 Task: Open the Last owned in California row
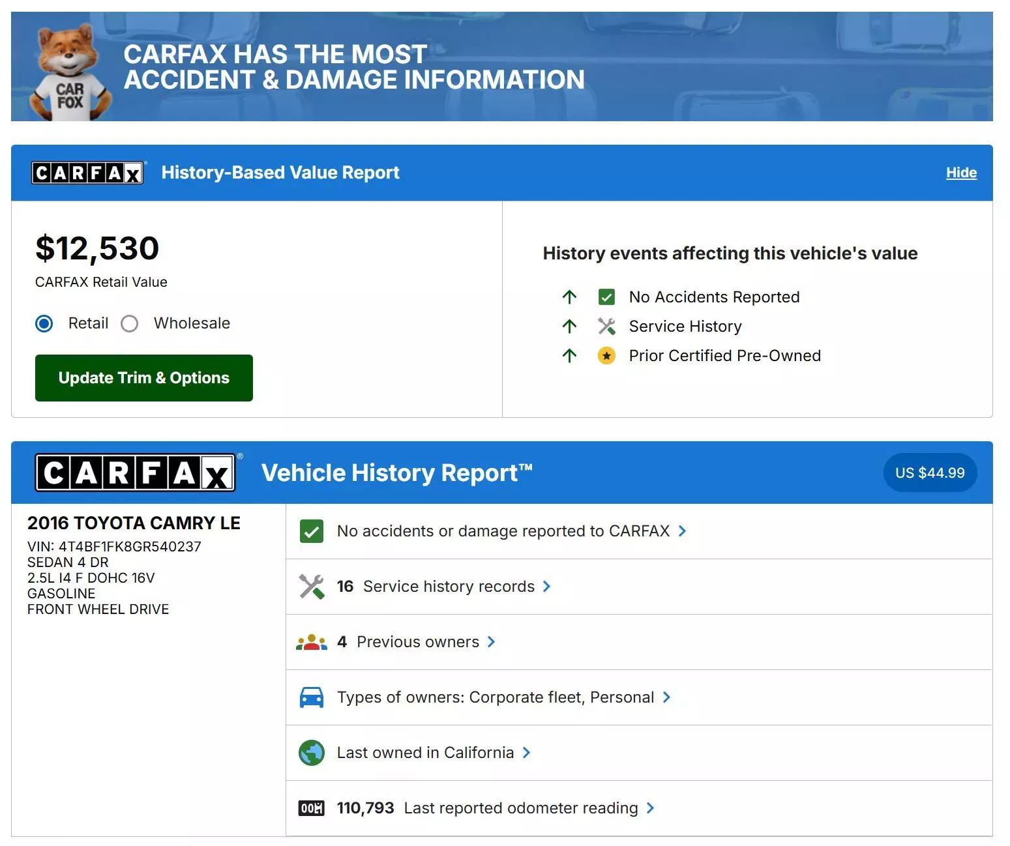pos(425,753)
